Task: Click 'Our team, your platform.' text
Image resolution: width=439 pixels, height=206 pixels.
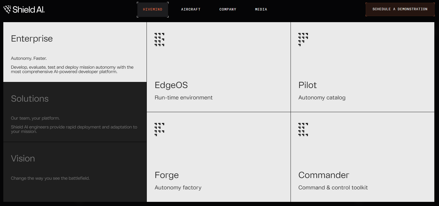Action: (35, 118)
